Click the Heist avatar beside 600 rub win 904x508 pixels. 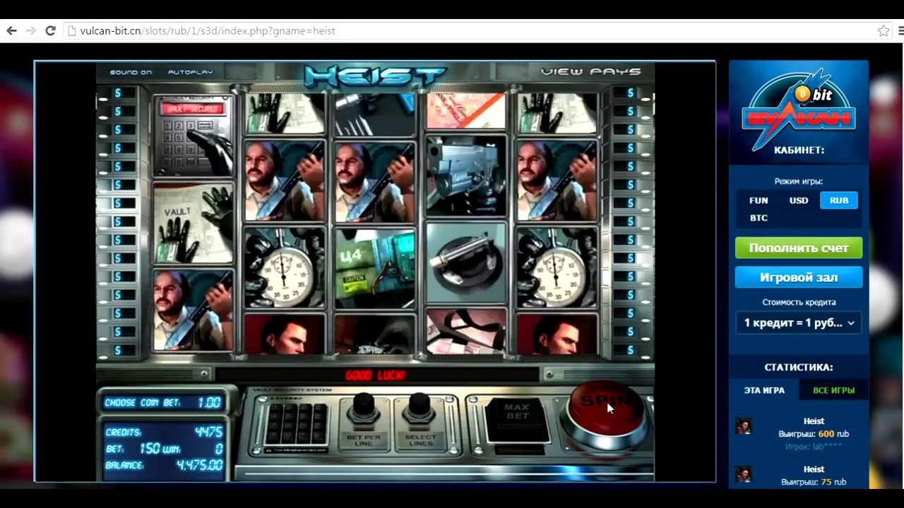743,426
